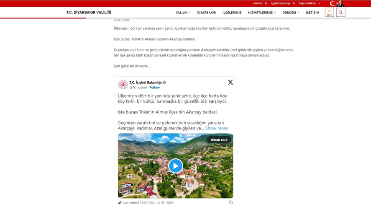
Task: Open the 38°C weather widget
Action: (329, 12)
